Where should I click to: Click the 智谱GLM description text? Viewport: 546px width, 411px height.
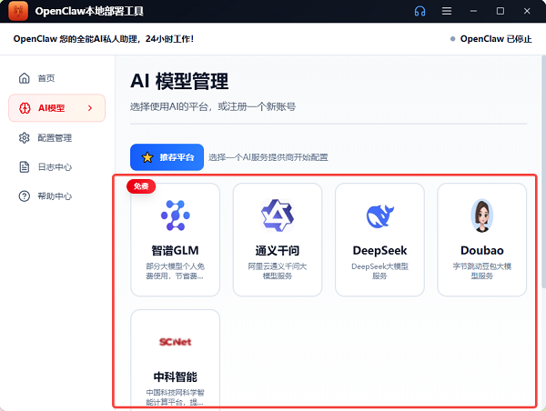point(175,271)
